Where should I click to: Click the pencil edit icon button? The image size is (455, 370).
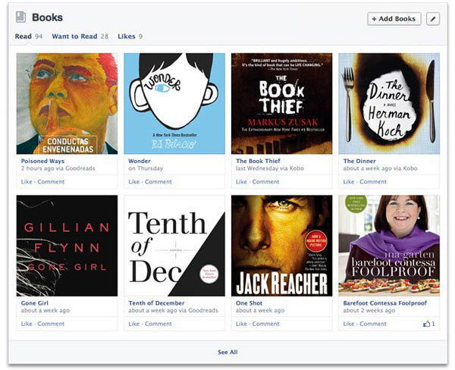click(433, 19)
